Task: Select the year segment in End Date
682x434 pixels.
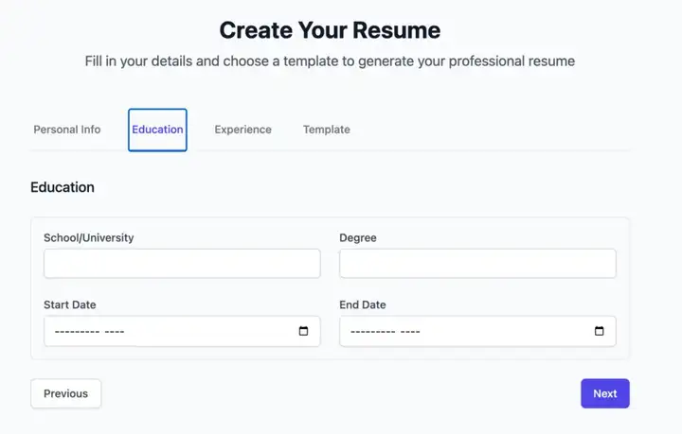Action: (410, 332)
